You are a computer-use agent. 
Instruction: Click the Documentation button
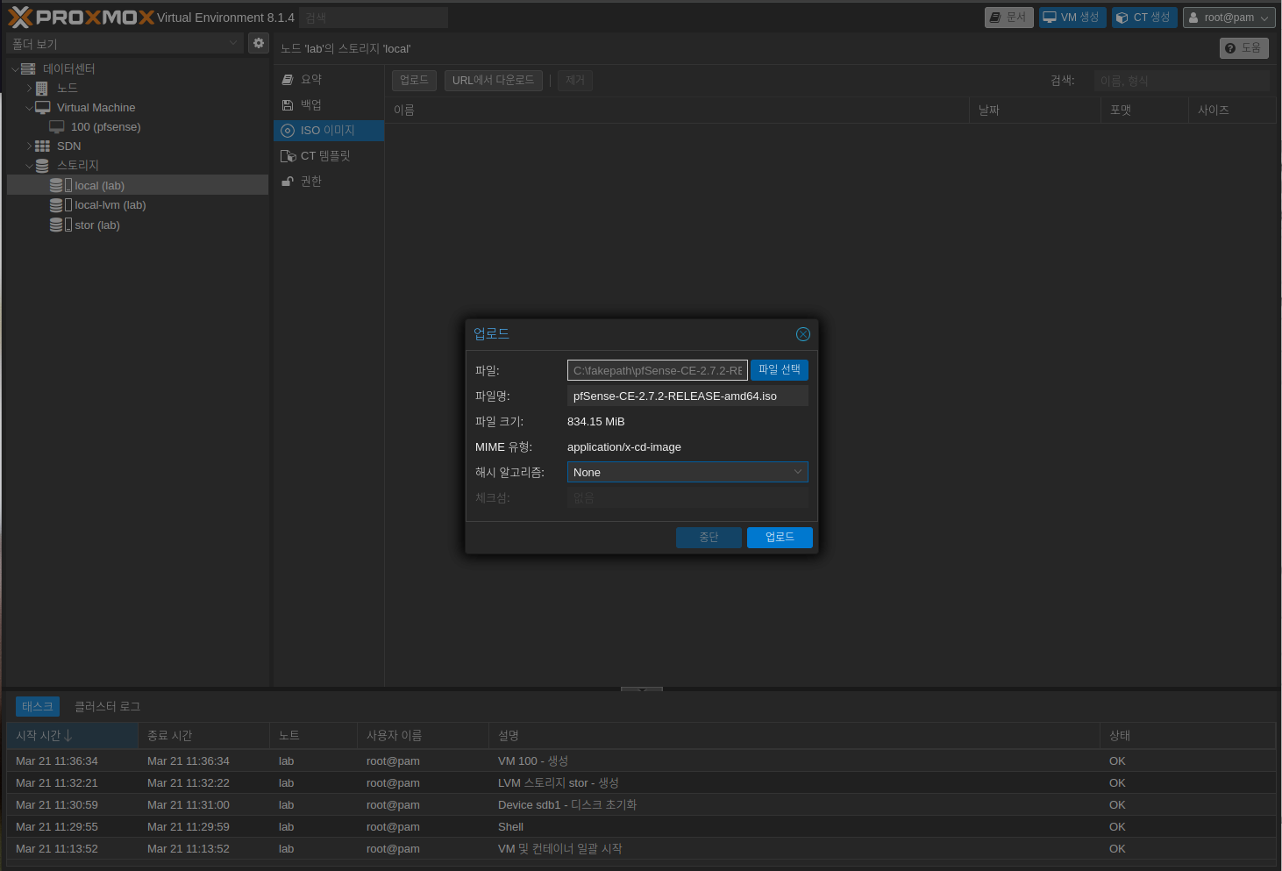(1008, 18)
